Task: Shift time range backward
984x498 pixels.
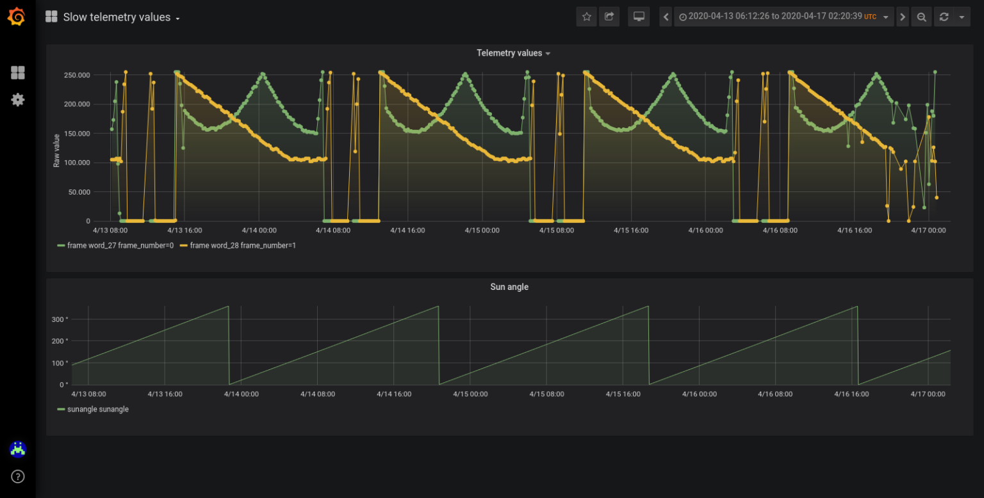Action: 665,17
